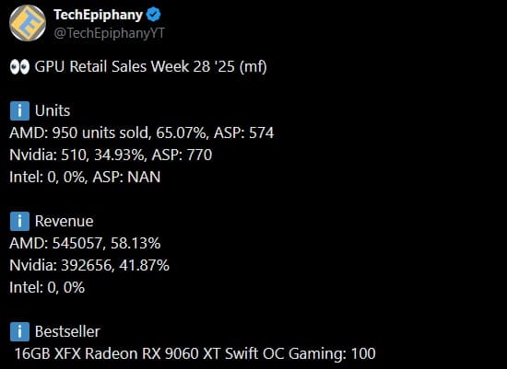Viewport: 507px width, 369px height.
Task: Click the TechEpiphany display name
Action: pos(98,15)
